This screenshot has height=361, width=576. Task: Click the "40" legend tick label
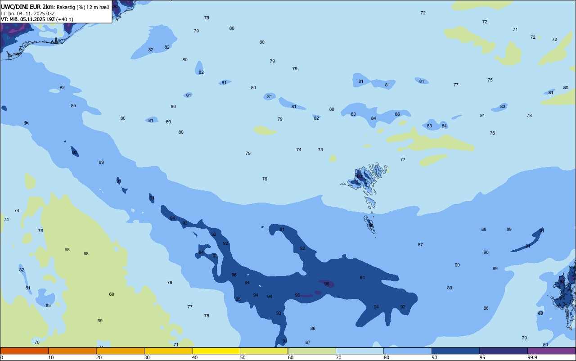(x=195, y=357)
